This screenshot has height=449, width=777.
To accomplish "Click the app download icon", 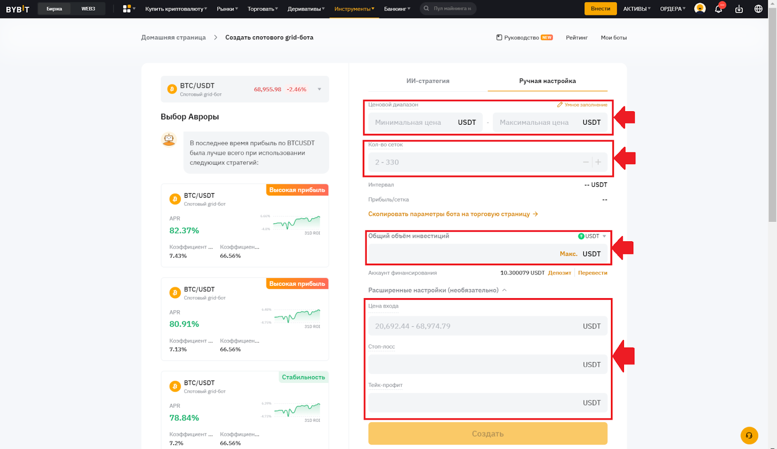I will 739,8.
